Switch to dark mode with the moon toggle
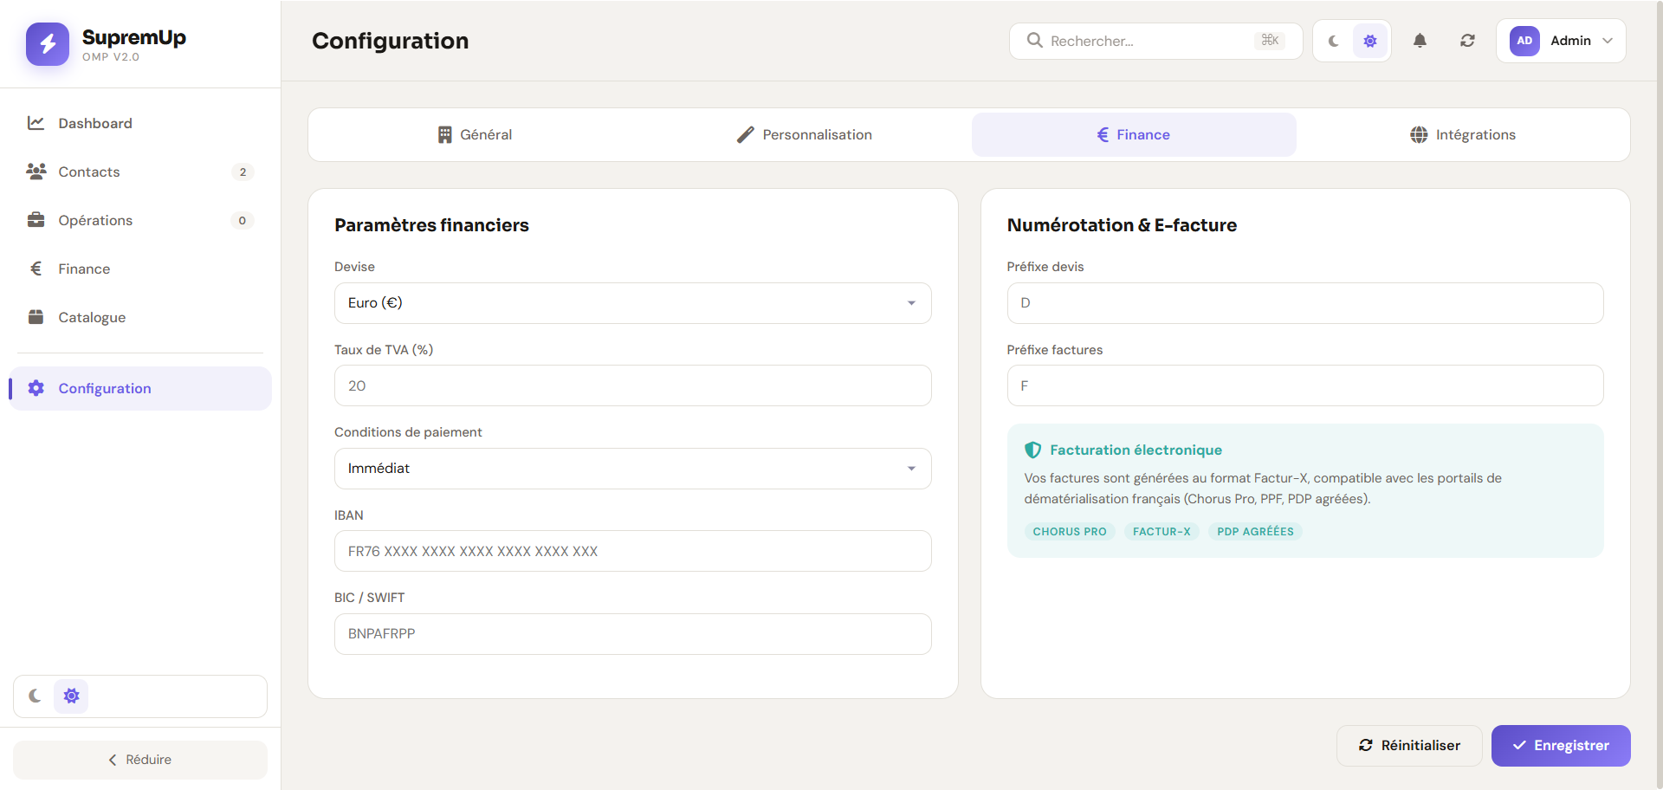The width and height of the screenshot is (1663, 790). pyautogui.click(x=1332, y=41)
